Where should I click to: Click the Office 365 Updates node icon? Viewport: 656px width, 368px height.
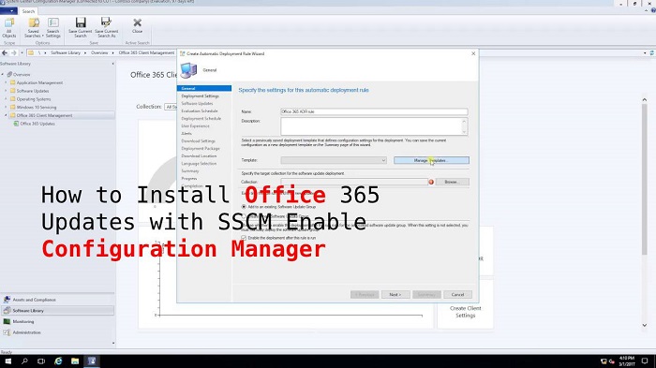(x=16, y=124)
